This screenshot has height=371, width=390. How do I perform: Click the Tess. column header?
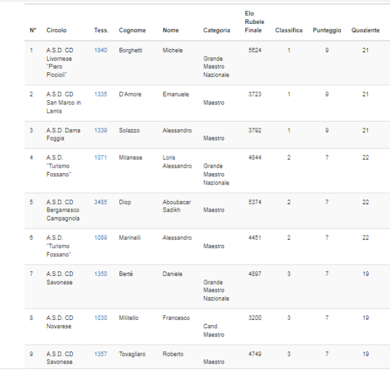(101, 30)
